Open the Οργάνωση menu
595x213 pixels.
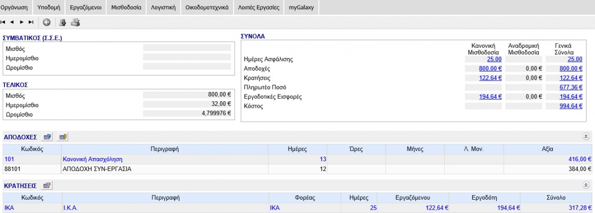coord(14,8)
